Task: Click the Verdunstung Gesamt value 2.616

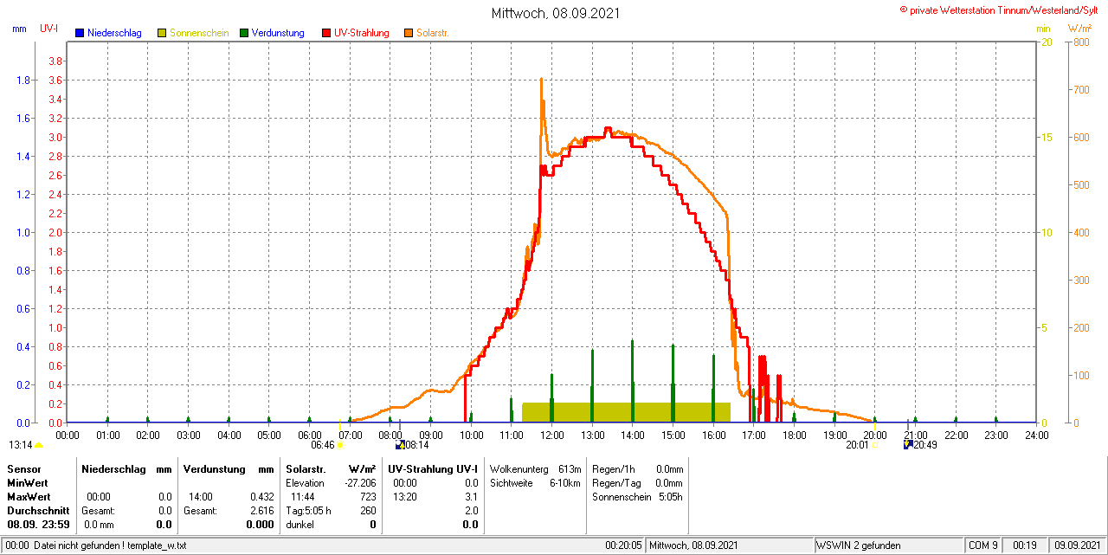Action: 261,511
